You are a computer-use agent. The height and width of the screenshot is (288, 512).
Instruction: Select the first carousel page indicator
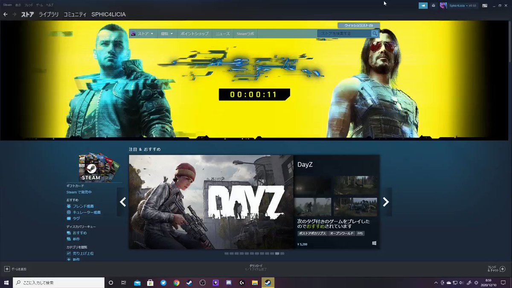(227, 253)
